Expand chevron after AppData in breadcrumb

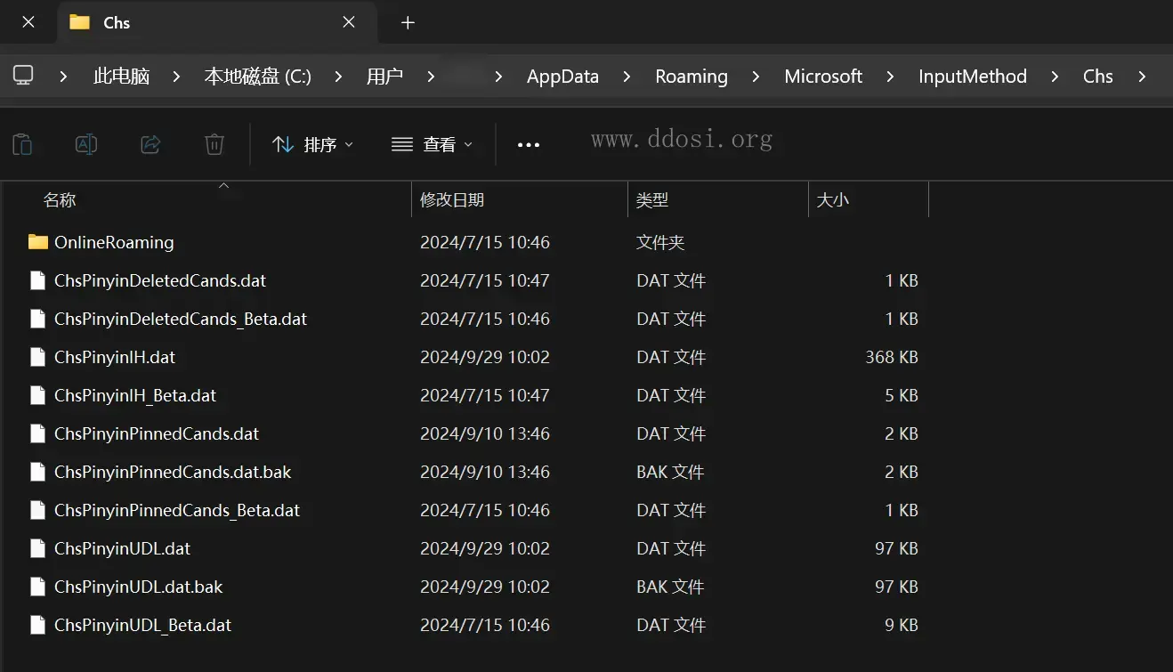coord(627,77)
